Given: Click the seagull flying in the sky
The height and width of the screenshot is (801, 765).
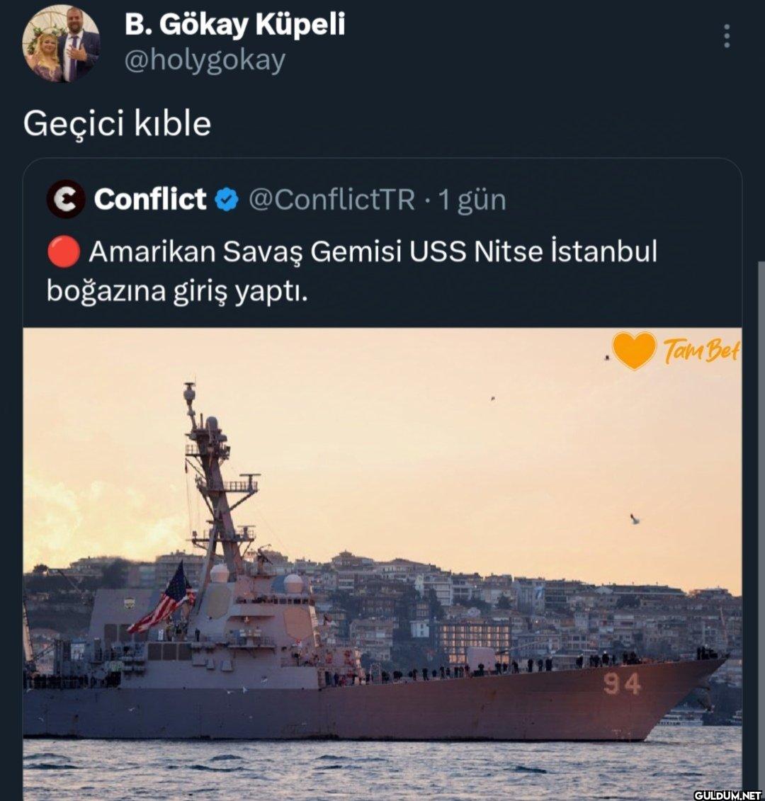Looking at the screenshot, I should click(x=634, y=519).
